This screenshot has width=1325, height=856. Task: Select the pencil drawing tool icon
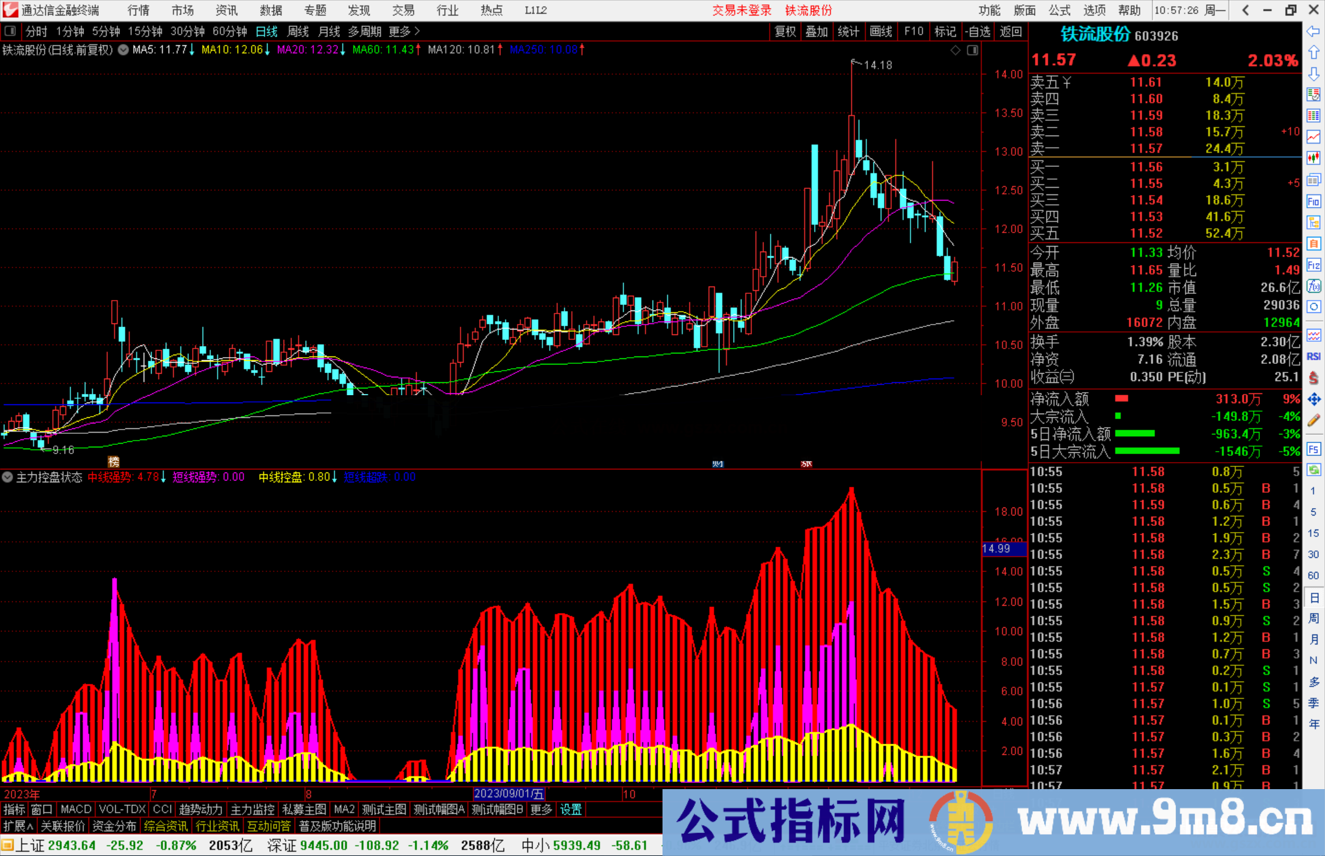(x=1313, y=421)
